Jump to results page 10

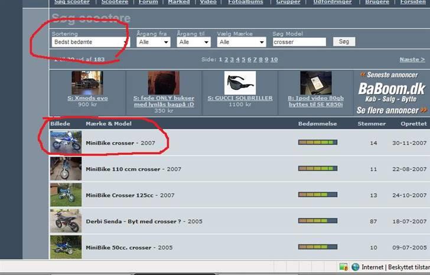coord(274,60)
